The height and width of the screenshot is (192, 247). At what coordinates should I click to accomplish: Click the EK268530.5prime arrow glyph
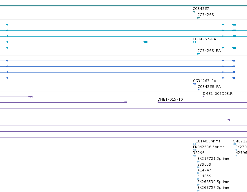coord(199,185)
